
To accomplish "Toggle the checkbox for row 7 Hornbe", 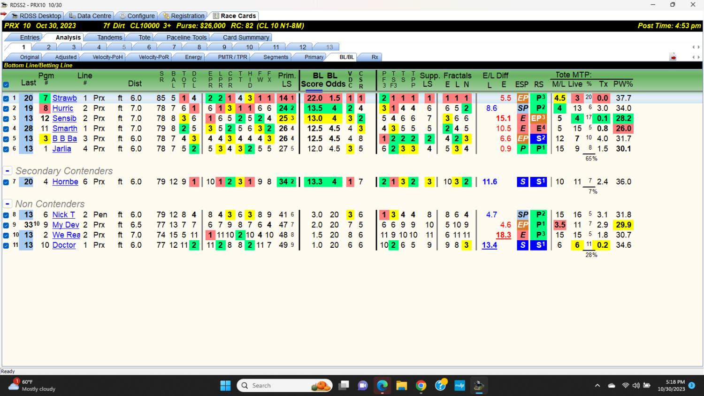I will [x=6, y=182].
